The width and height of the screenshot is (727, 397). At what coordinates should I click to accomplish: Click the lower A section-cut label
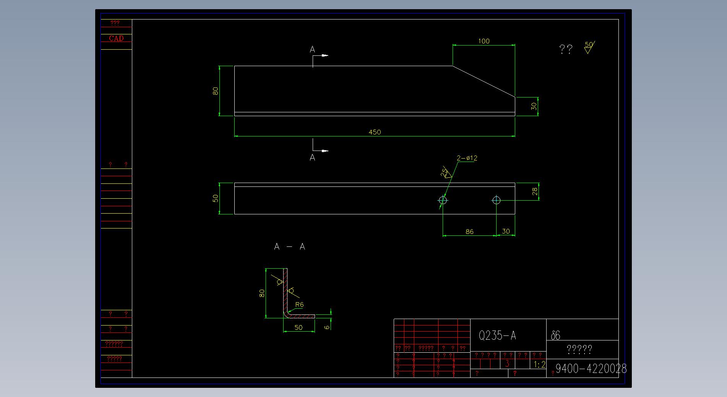click(x=312, y=157)
